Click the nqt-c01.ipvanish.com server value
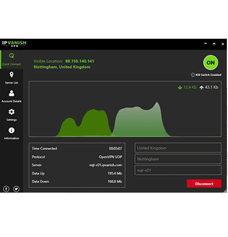This screenshot has width=228, height=237. (x=105, y=165)
